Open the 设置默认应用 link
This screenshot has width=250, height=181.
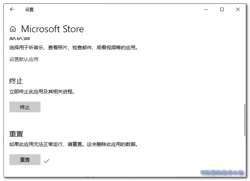coord(24,59)
